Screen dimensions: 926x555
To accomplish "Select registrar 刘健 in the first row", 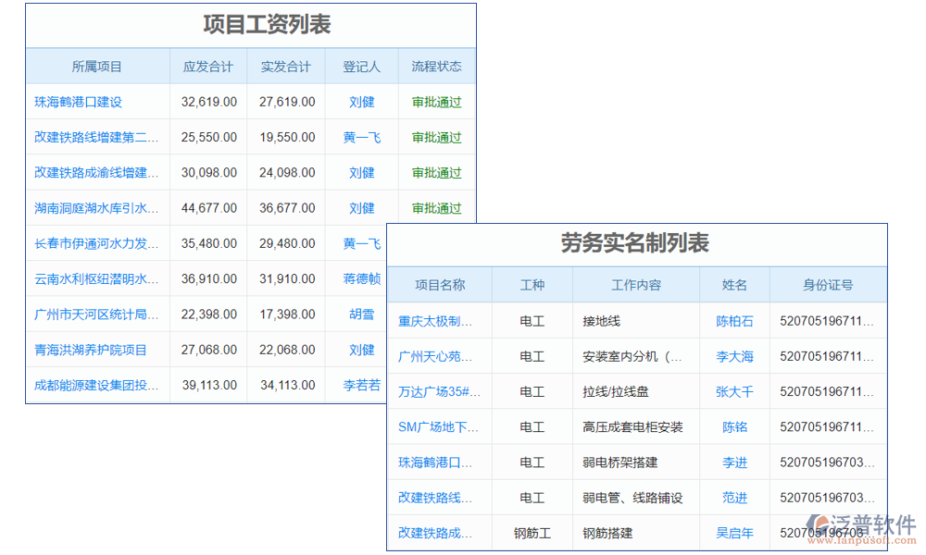I will click(360, 102).
